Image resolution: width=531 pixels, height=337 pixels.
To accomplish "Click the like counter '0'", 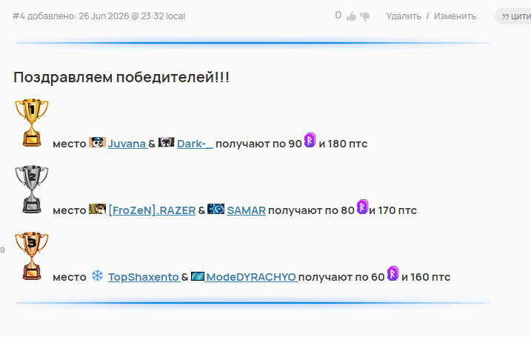I will tap(338, 16).
